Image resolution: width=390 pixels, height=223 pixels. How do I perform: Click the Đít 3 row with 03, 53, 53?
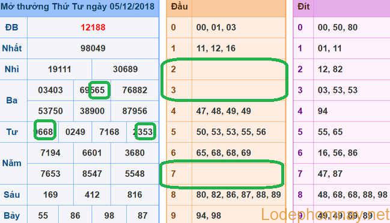click(341, 90)
